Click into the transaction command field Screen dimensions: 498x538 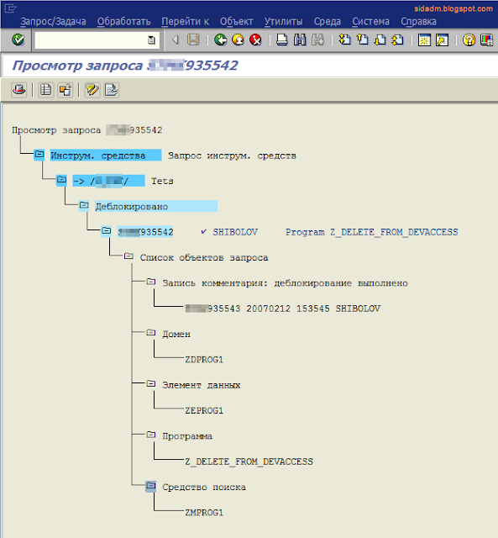pyautogui.click(x=91, y=40)
